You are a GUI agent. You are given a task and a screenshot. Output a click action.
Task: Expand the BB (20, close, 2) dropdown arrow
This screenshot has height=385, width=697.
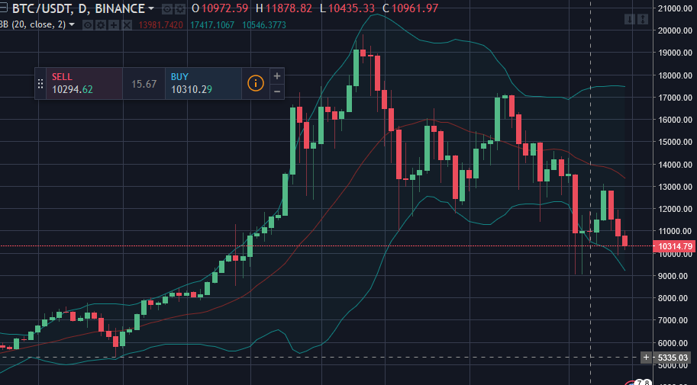point(72,24)
